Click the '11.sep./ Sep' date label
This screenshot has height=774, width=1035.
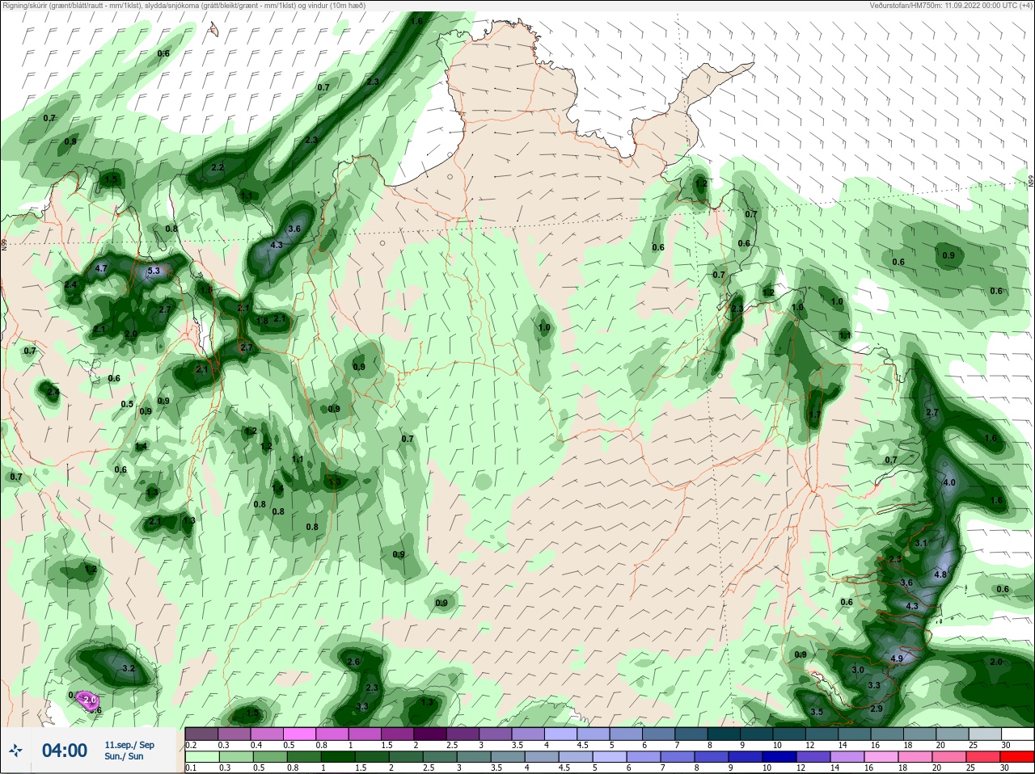[129, 745]
